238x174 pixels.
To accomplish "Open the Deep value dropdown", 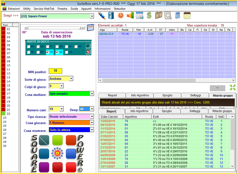I will [x=92, y=109].
